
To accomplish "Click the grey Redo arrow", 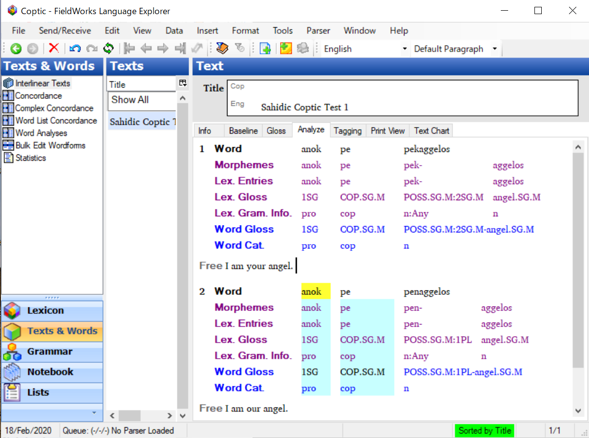I will [92, 49].
